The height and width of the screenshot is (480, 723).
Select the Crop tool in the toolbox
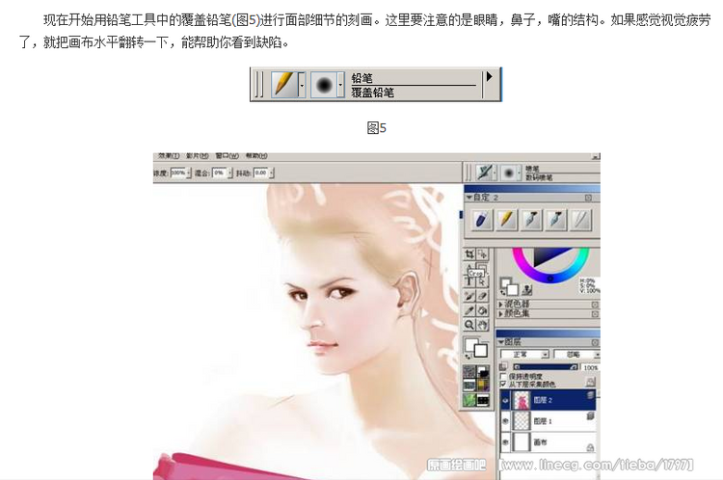pyautogui.click(x=469, y=254)
